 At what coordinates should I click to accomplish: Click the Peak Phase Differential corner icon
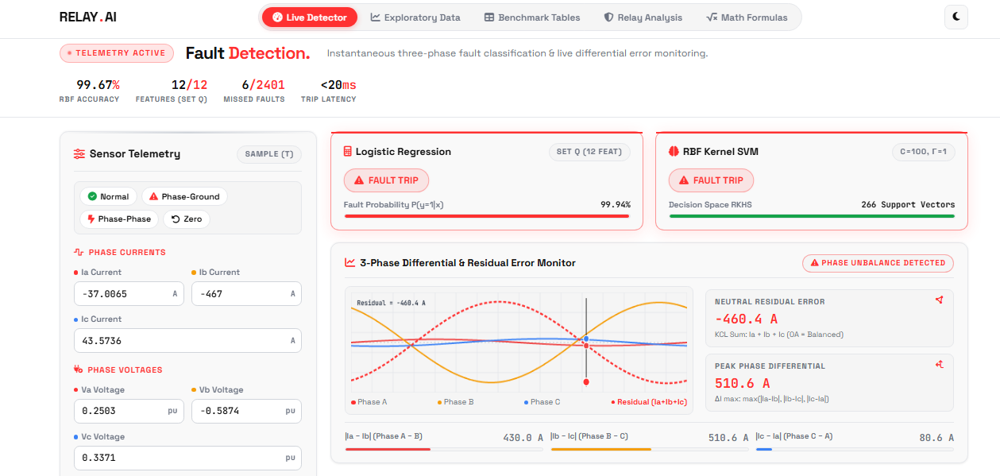(939, 365)
